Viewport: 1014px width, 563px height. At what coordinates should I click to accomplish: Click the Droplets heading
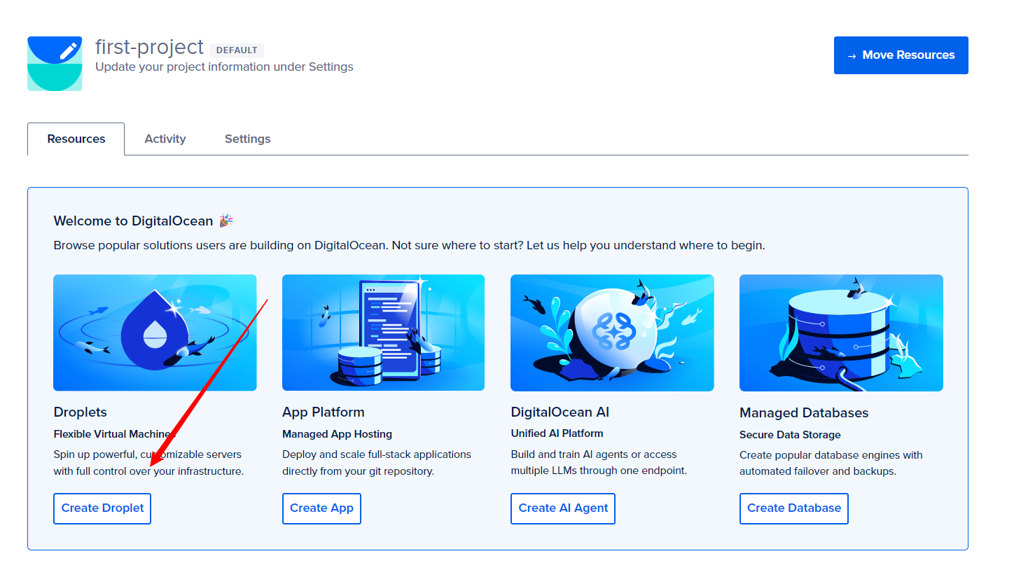click(80, 412)
